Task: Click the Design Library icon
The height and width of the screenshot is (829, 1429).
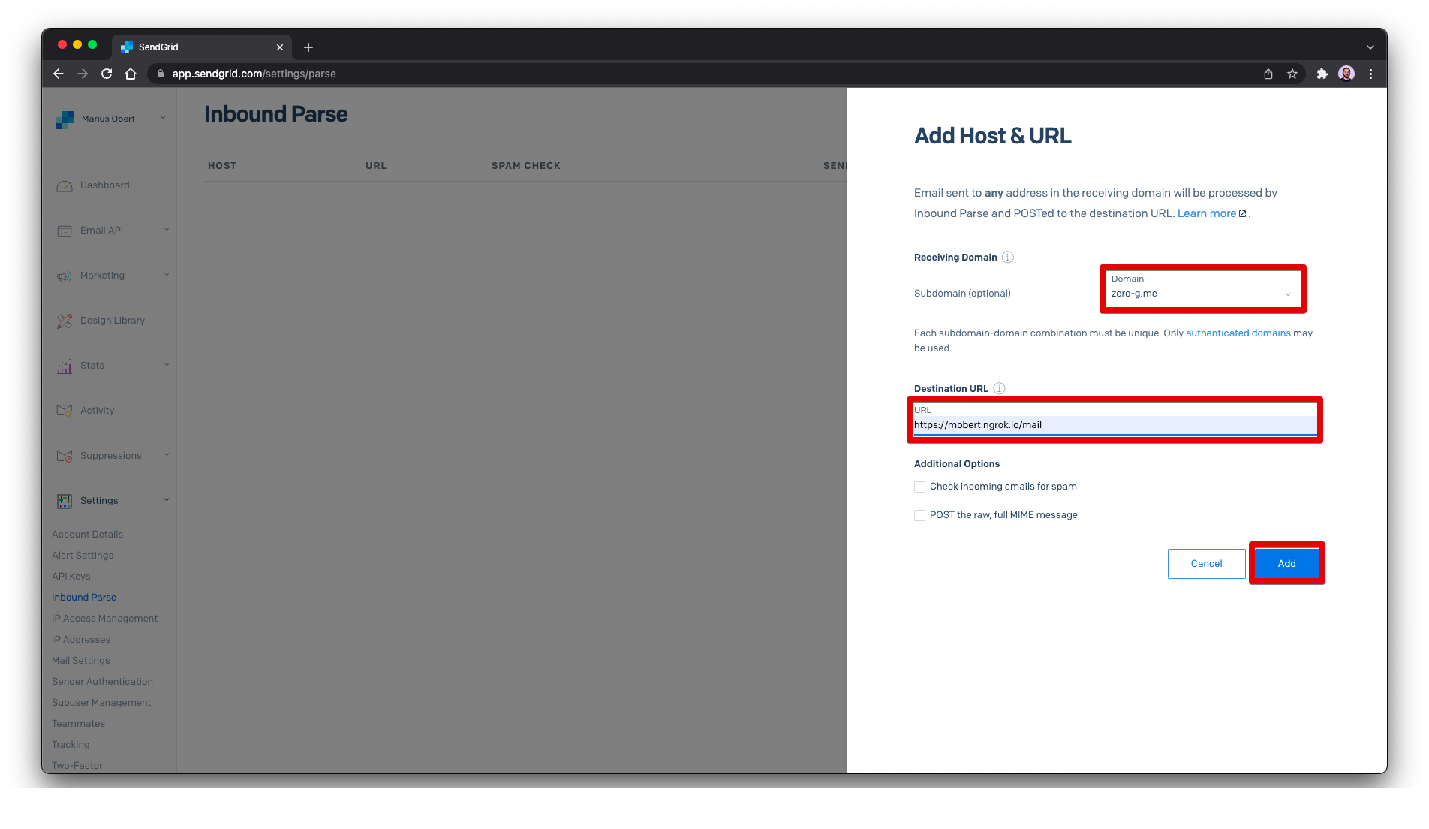Action: 65,321
